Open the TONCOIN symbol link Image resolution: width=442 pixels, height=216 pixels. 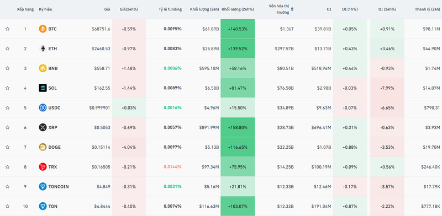(59, 186)
